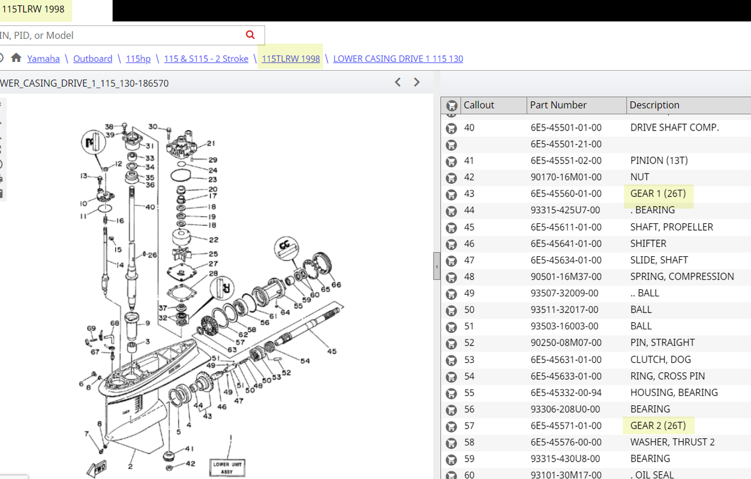Viewport: 751px width, 479px height.
Task: Open the Outboard breadcrumb link
Action: pyautogui.click(x=93, y=58)
